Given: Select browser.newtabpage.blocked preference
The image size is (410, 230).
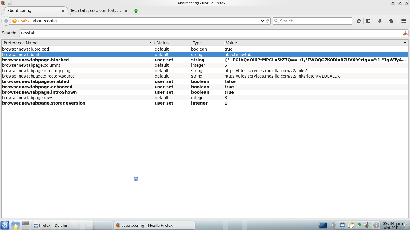Looking at the screenshot, I should (205, 60).
